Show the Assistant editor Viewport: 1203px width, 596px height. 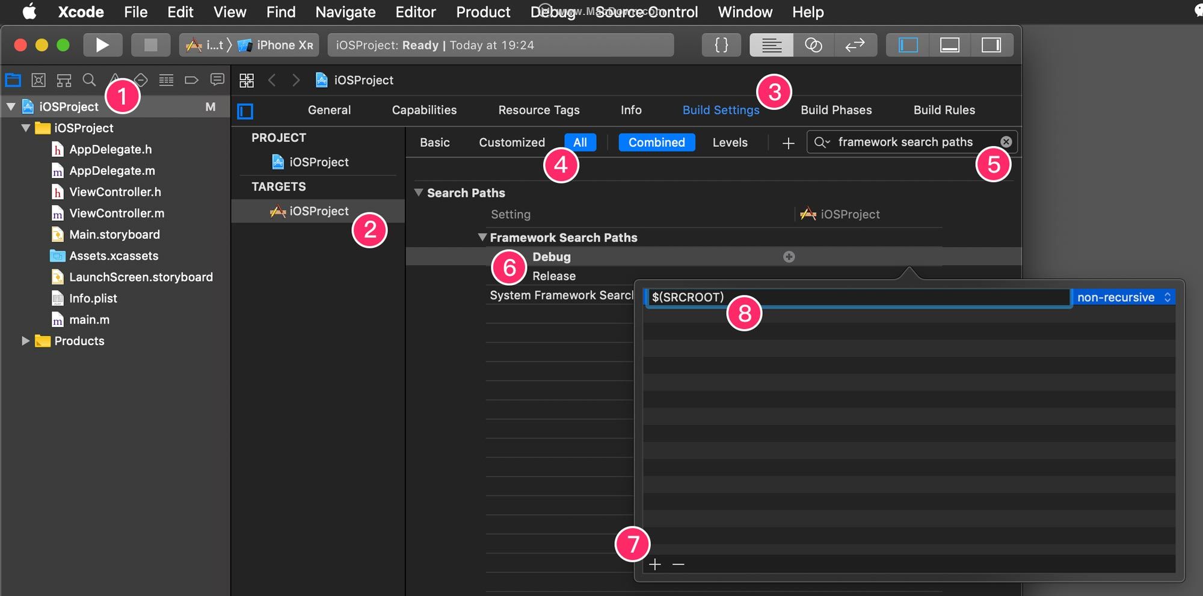tap(813, 45)
